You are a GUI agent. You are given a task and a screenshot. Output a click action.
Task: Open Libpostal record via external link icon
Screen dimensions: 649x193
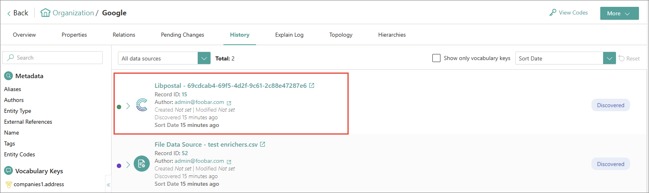click(312, 85)
